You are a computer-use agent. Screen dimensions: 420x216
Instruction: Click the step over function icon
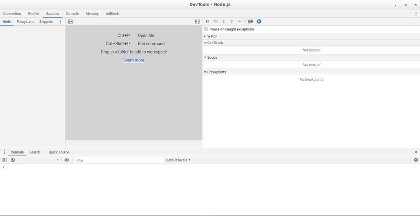[216, 21]
